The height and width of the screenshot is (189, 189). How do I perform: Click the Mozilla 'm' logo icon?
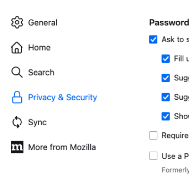coord(17,147)
